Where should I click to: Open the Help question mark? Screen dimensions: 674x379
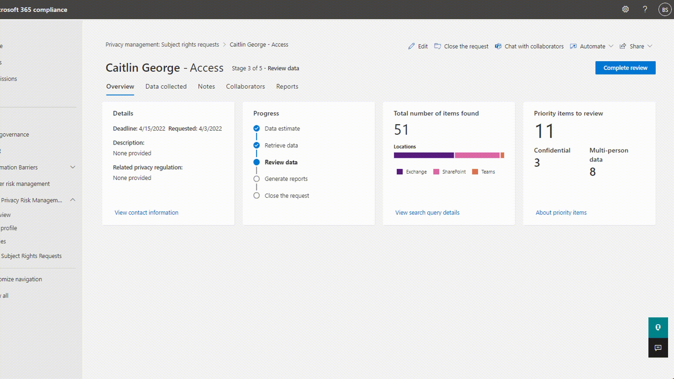(645, 9)
